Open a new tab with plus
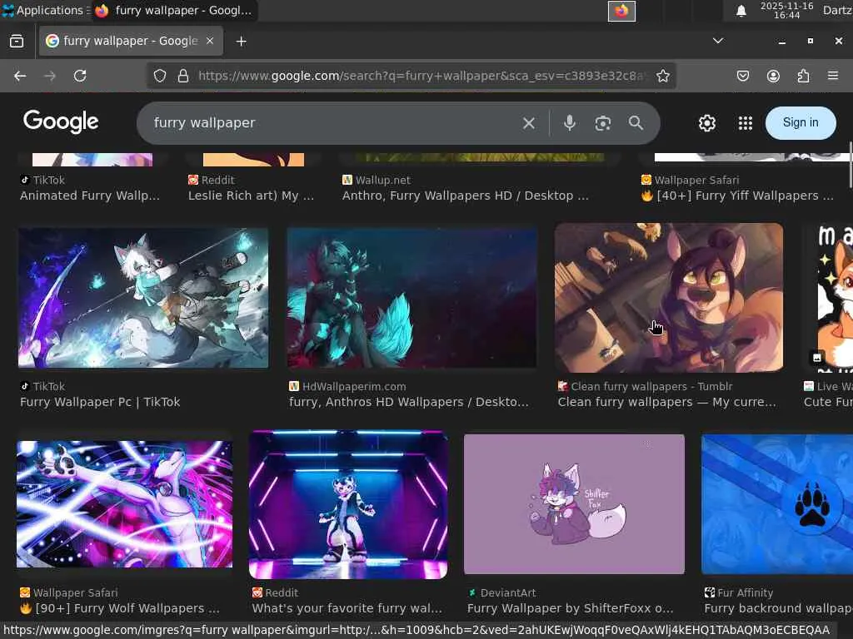 click(x=241, y=42)
